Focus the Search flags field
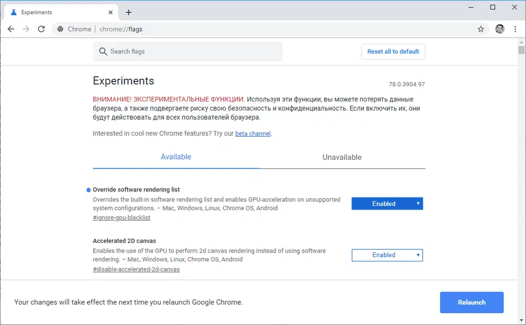Image resolution: width=526 pixels, height=325 pixels. pos(188,52)
